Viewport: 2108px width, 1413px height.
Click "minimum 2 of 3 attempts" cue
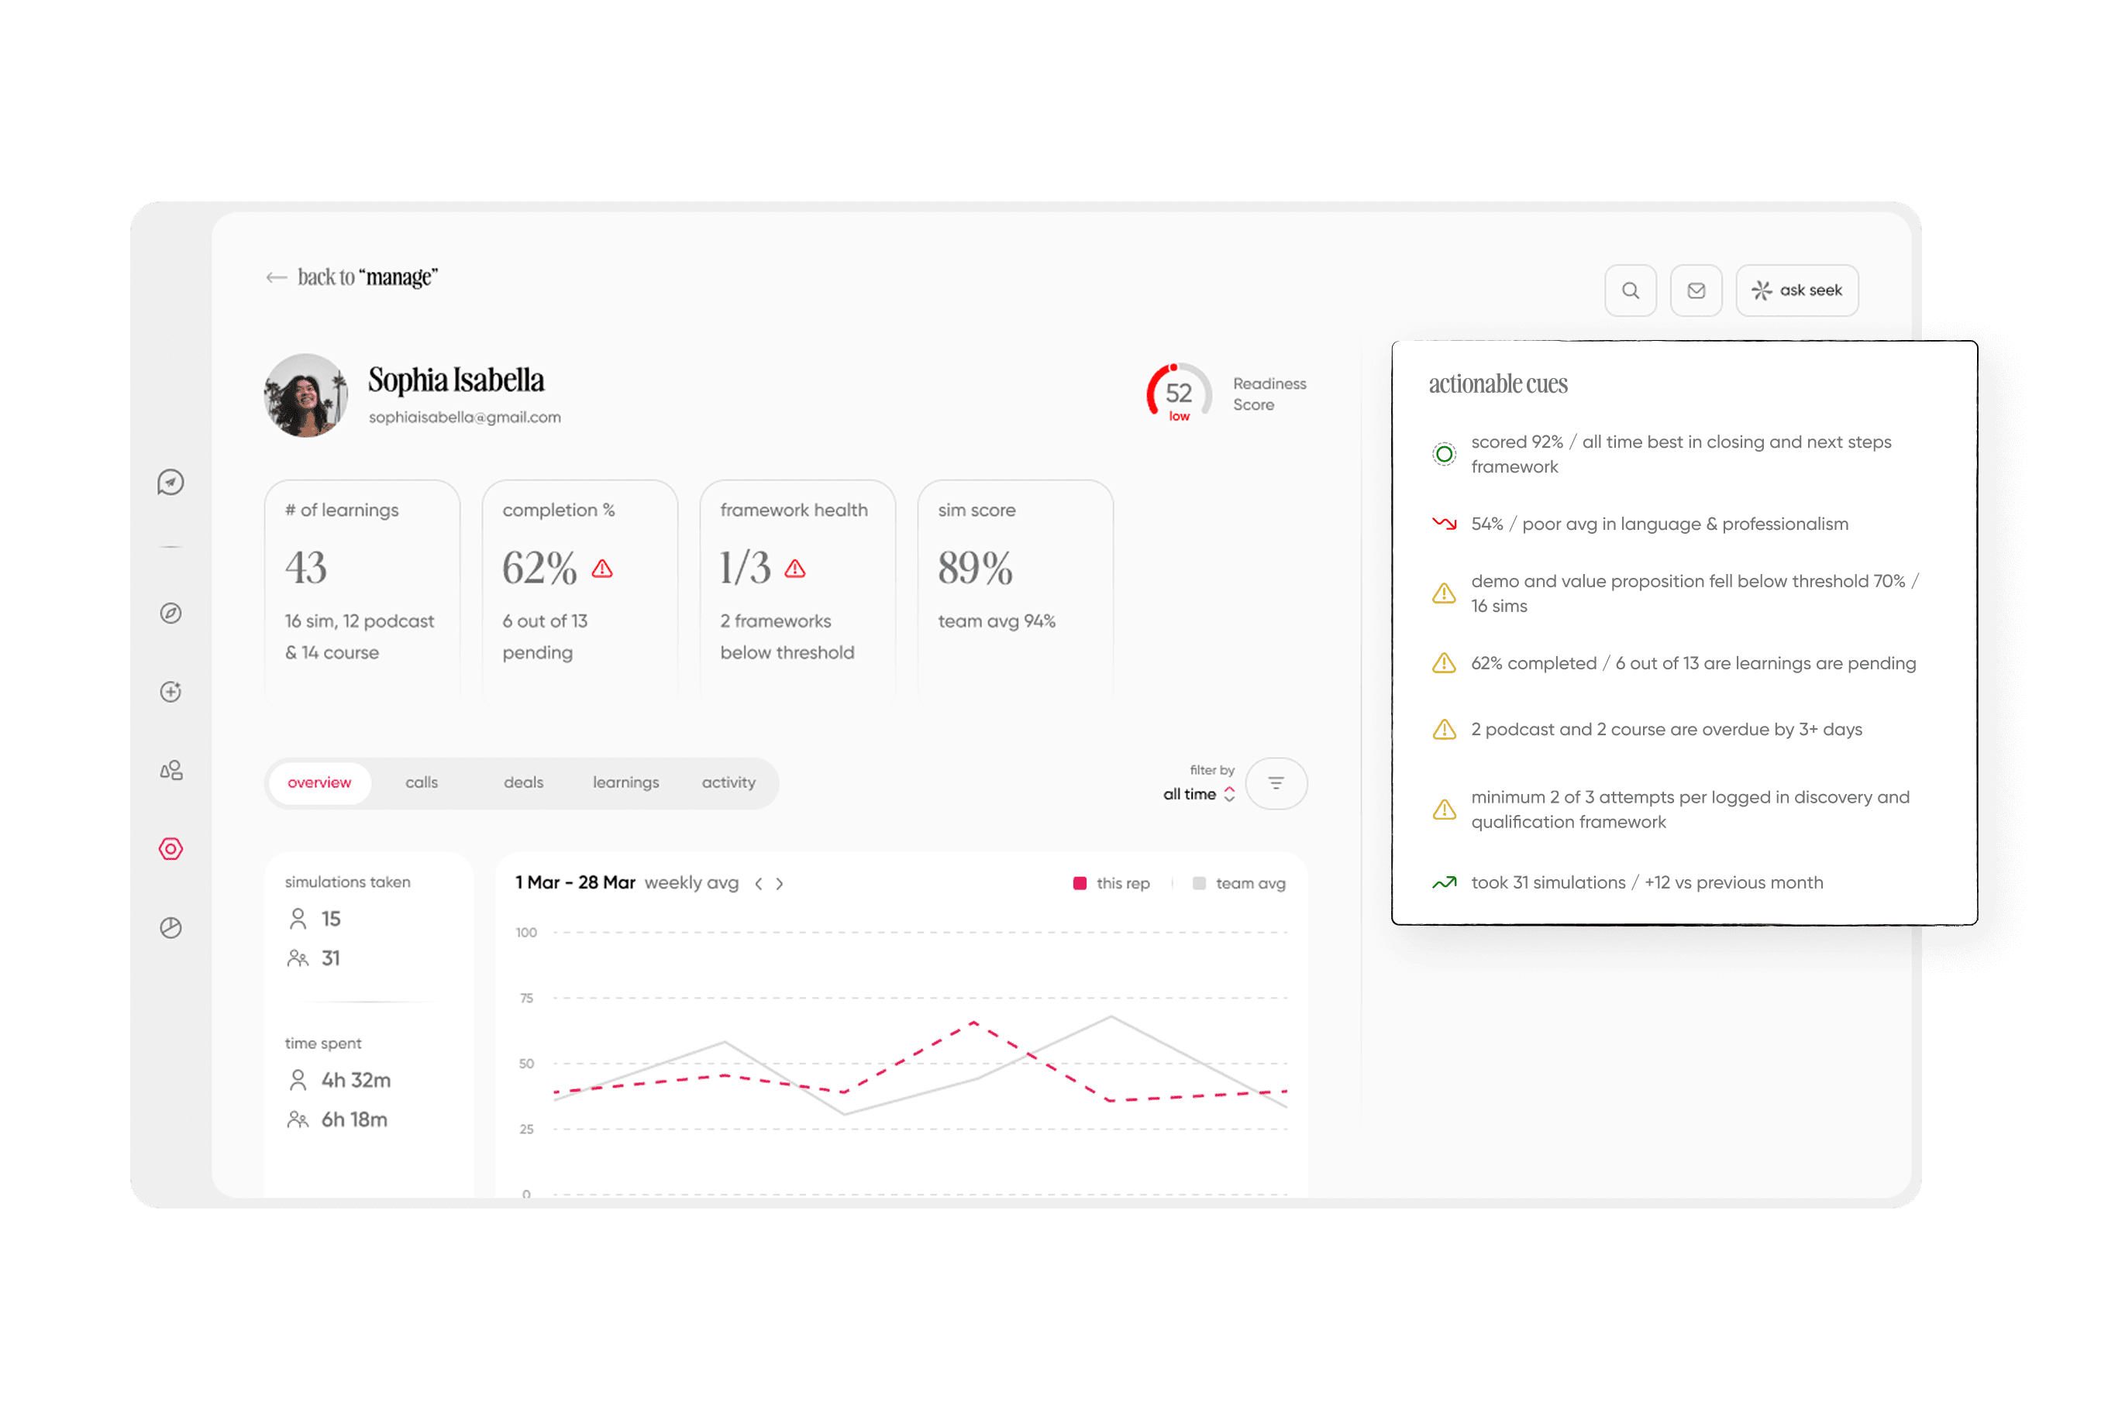(1689, 810)
